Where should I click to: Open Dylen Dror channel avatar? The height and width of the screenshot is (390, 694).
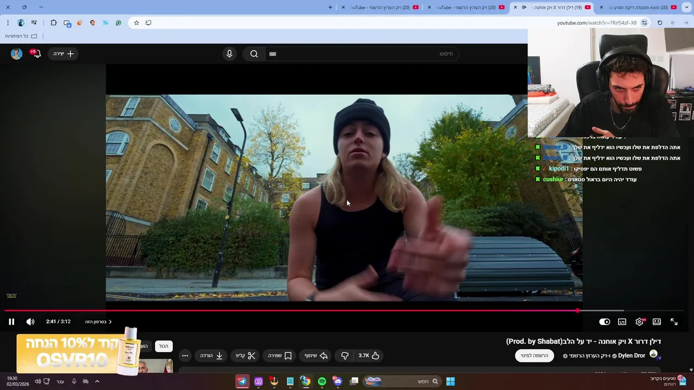click(654, 355)
